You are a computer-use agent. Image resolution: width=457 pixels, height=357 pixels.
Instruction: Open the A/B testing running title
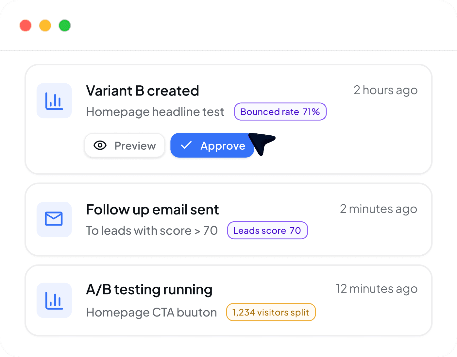click(149, 290)
